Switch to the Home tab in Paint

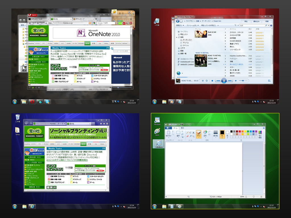coord(175,128)
